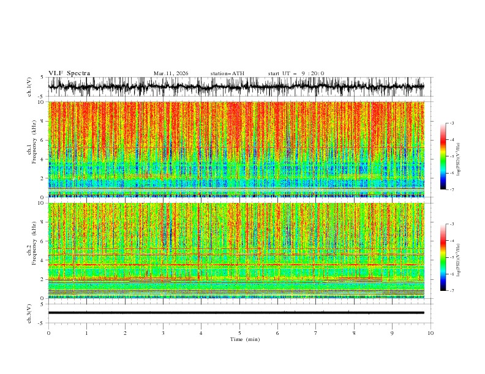Click the "Time (min)" axis label
This screenshot has width=485, height=374.
(245, 339)
